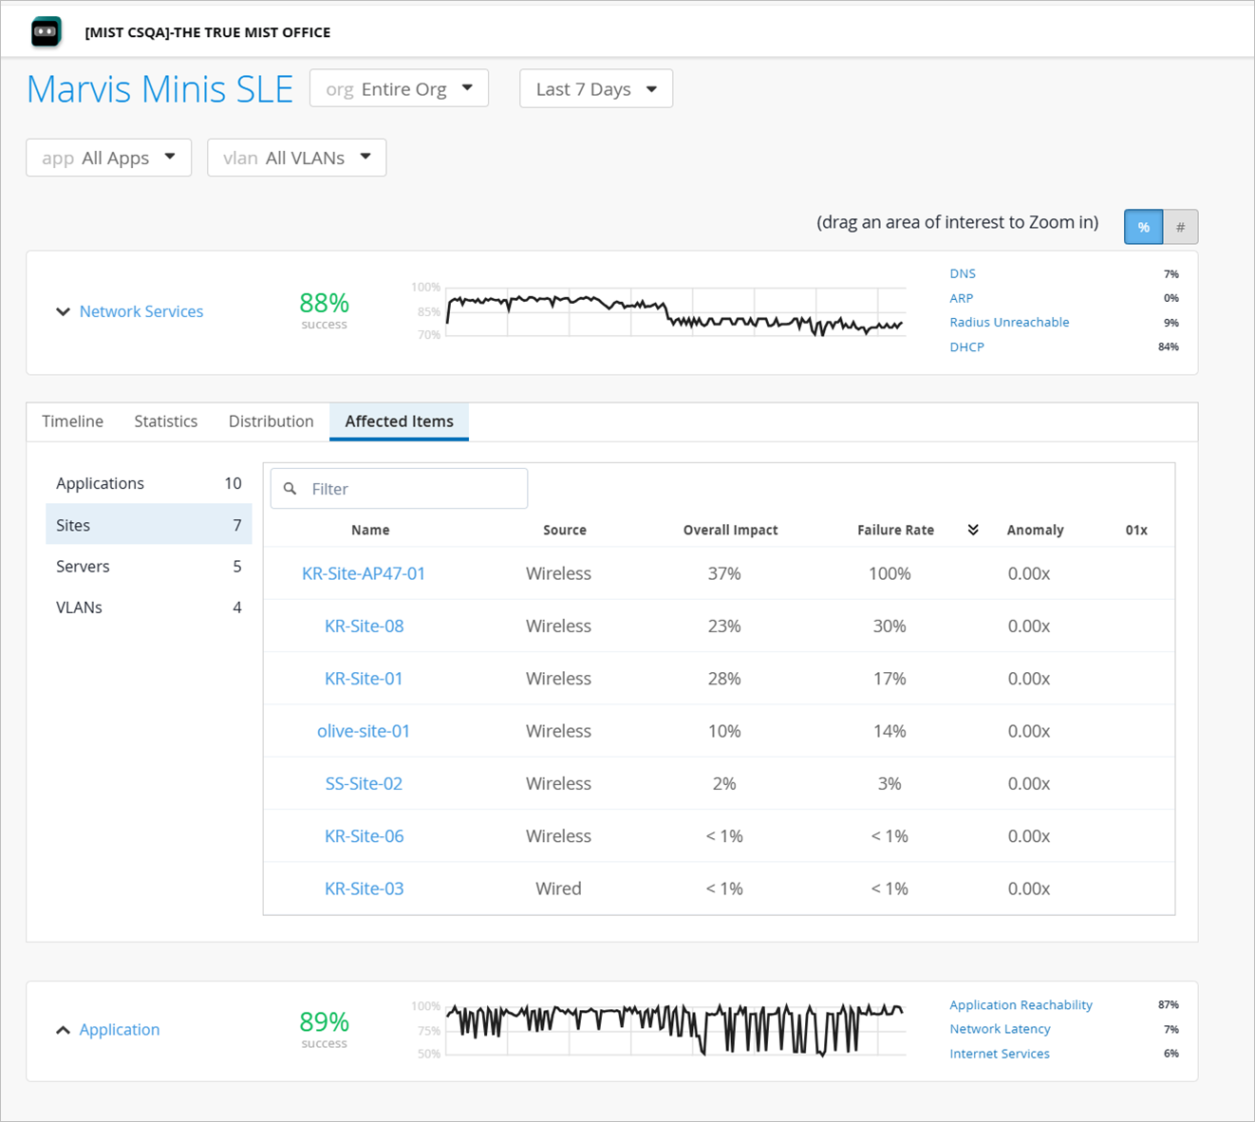
Task: Click the sort double-chevron beside Failure Rate
Action: point(973,530)
